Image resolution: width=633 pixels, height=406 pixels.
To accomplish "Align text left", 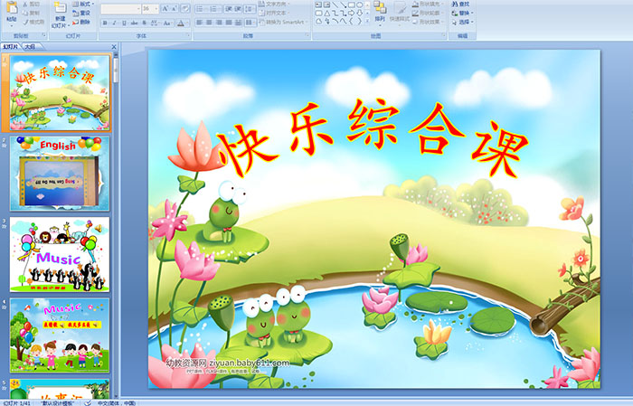I will [199, 23].
